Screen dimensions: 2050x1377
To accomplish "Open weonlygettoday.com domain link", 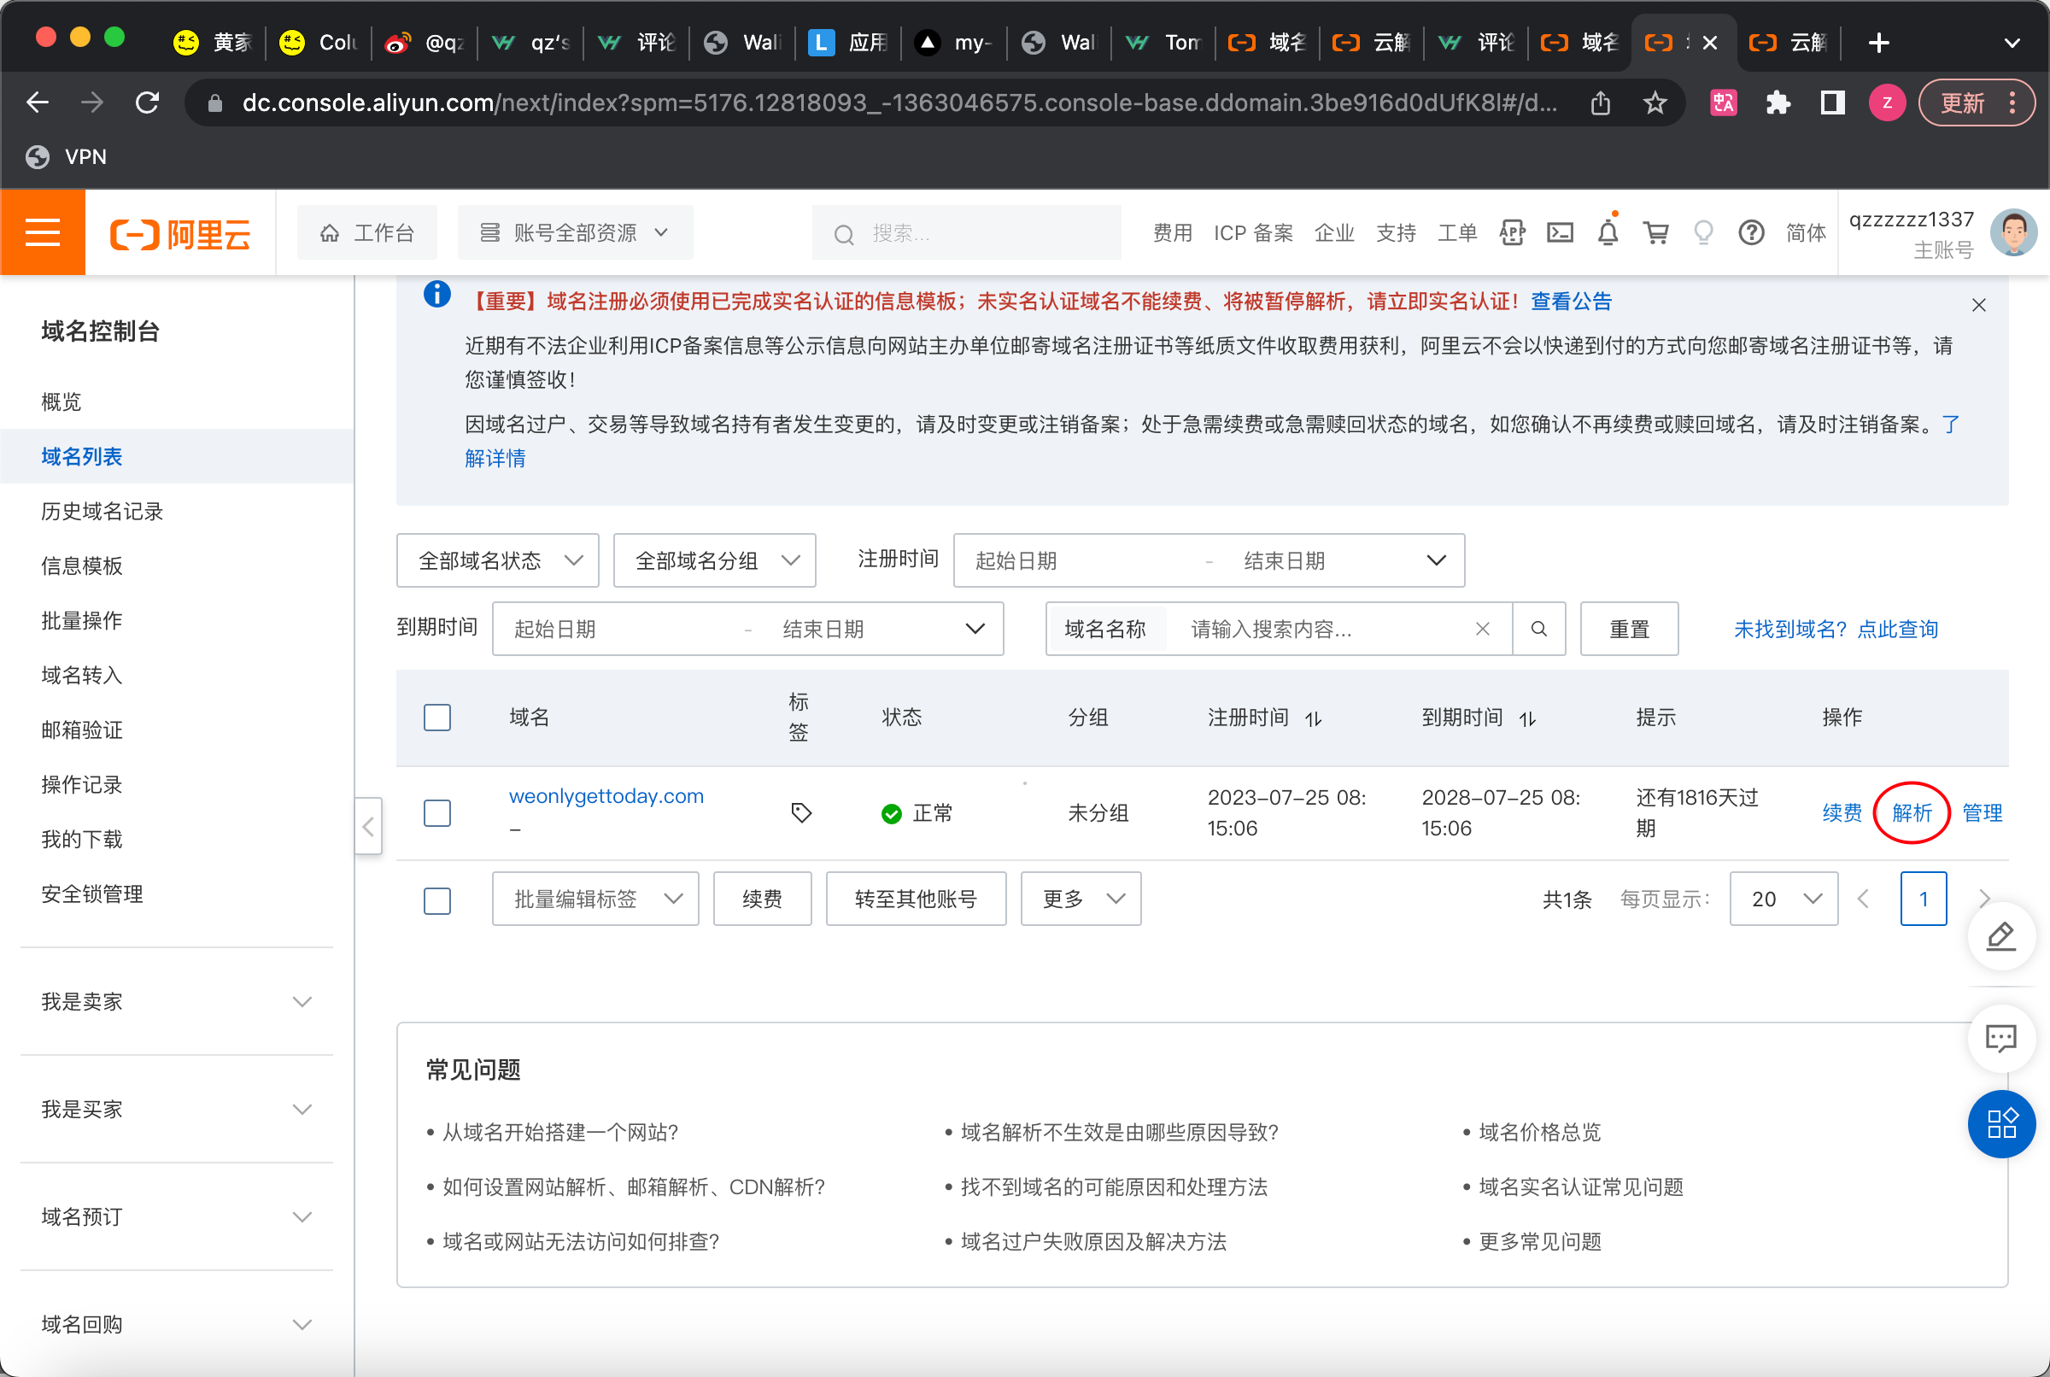I will (606, 795).
